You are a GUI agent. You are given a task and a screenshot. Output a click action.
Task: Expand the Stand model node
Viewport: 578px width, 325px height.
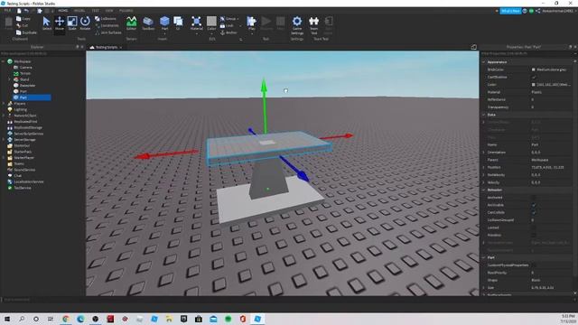pyautogui.click(x=10, y=79)
